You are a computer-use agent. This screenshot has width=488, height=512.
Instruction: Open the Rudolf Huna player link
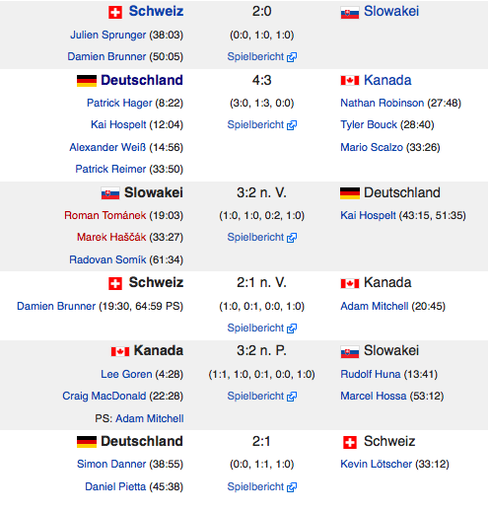pos(371,374)
